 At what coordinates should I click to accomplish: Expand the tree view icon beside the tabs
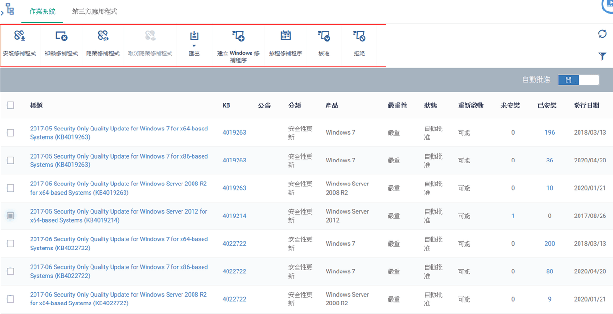(10, 10)
